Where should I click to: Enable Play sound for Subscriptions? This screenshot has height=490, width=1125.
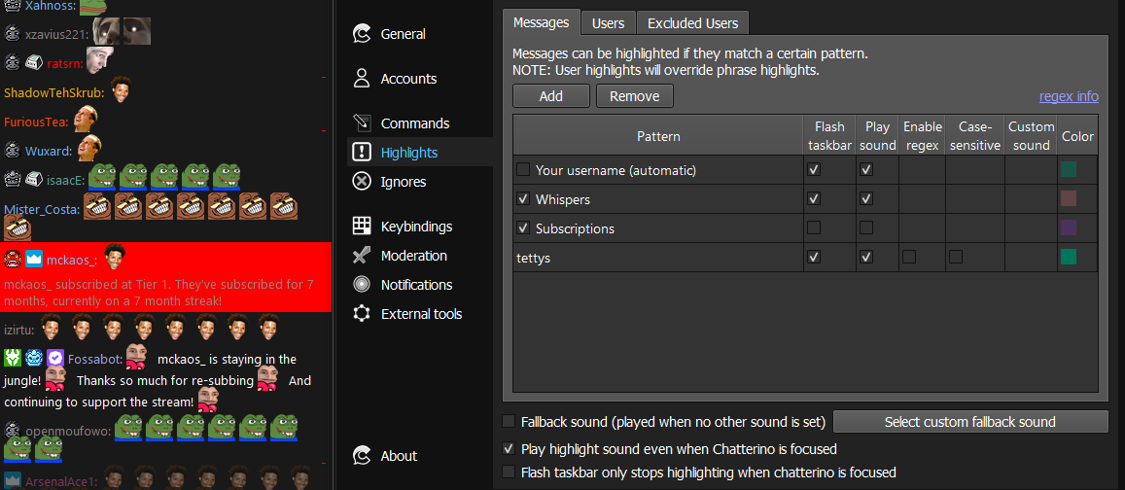pos(866,227)
